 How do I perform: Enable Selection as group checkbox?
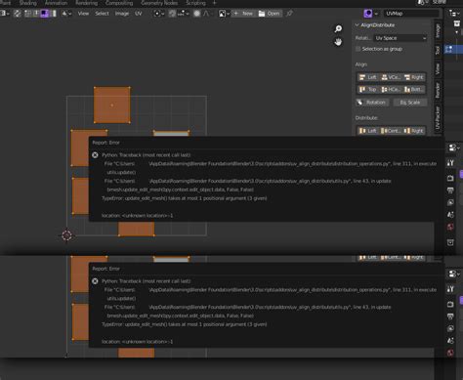(358, 49)
